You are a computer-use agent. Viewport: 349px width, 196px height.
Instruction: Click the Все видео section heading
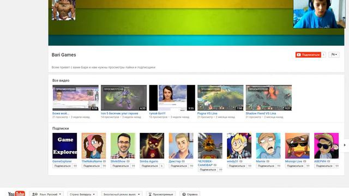pyautogui.click(x=61, y=81)
